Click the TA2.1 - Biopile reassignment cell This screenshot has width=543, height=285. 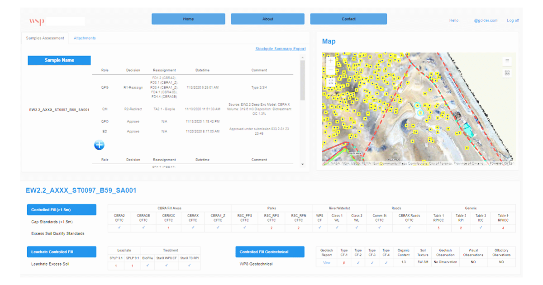(x=164, y=109)
